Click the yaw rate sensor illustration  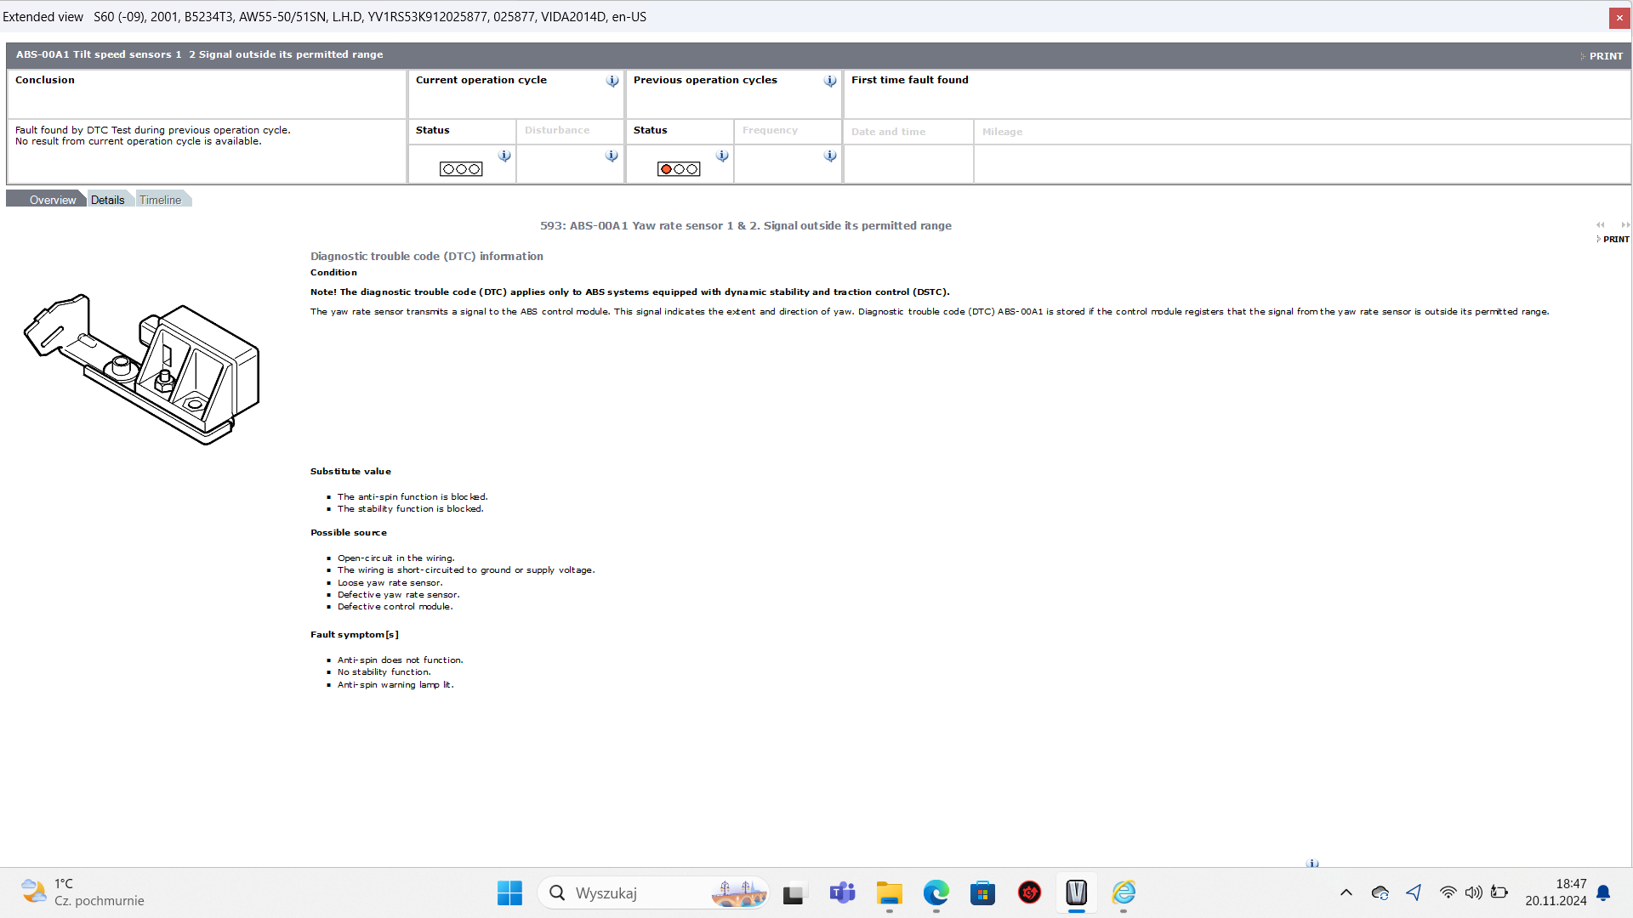(x=142, y=369)
